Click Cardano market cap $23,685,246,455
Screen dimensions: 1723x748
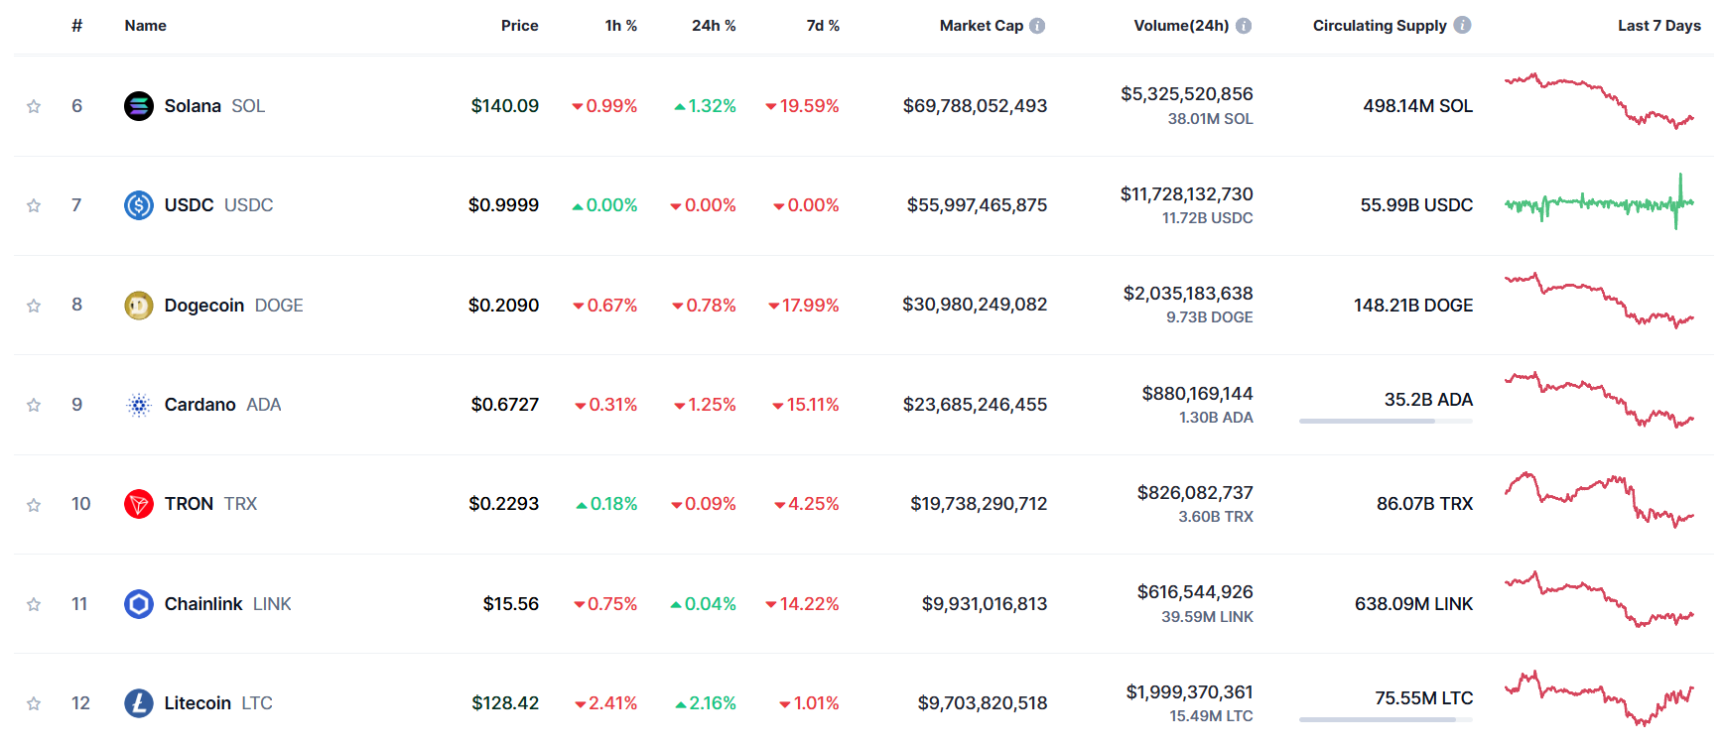tap(975, 405)
